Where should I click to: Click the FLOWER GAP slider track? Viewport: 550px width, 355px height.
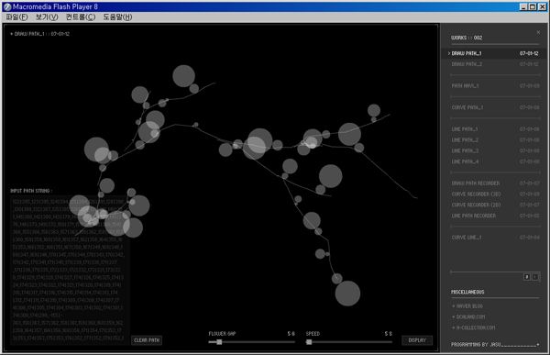pyautogui.click(x=251, y=342)
